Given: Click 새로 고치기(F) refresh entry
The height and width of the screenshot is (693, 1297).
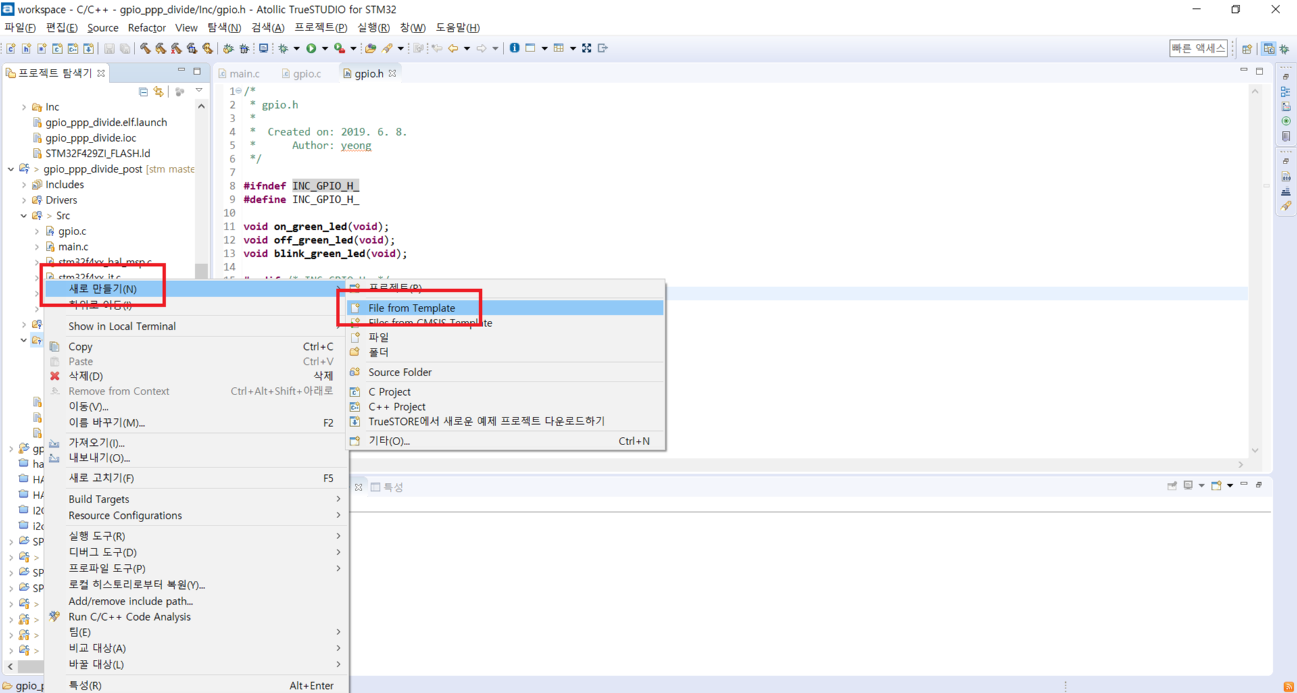Looking at the screenshot, I should point(196,478).
